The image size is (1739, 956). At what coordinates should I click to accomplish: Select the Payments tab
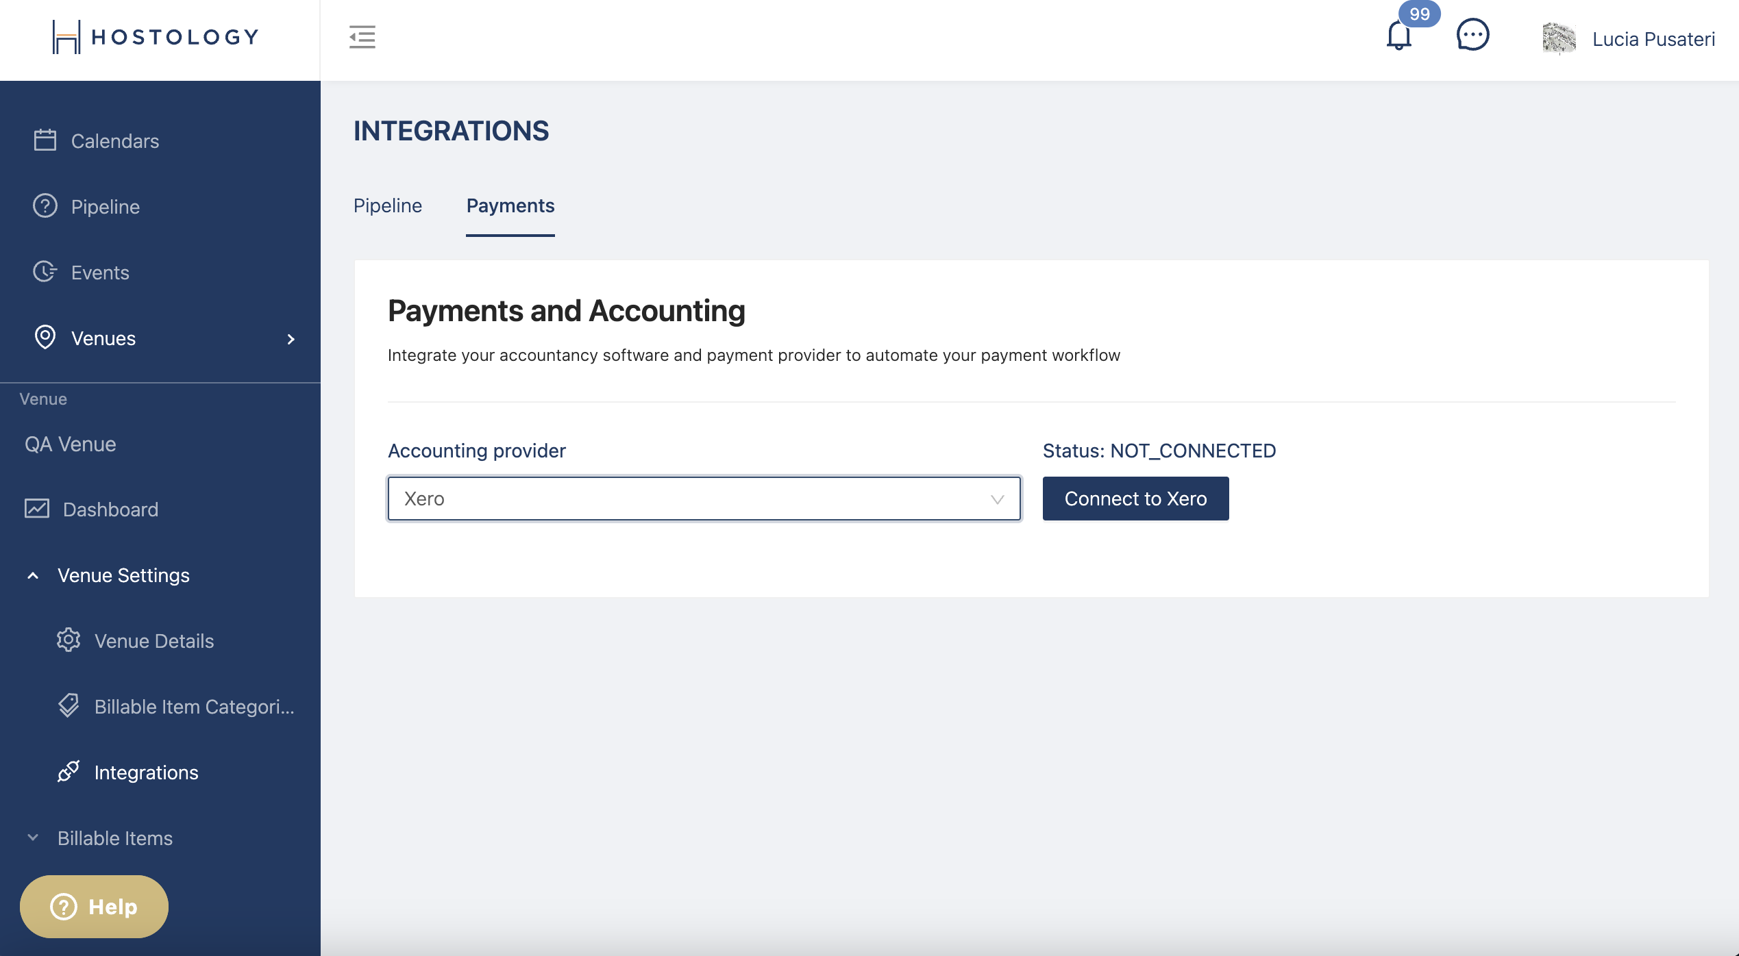tap(510, 205)
